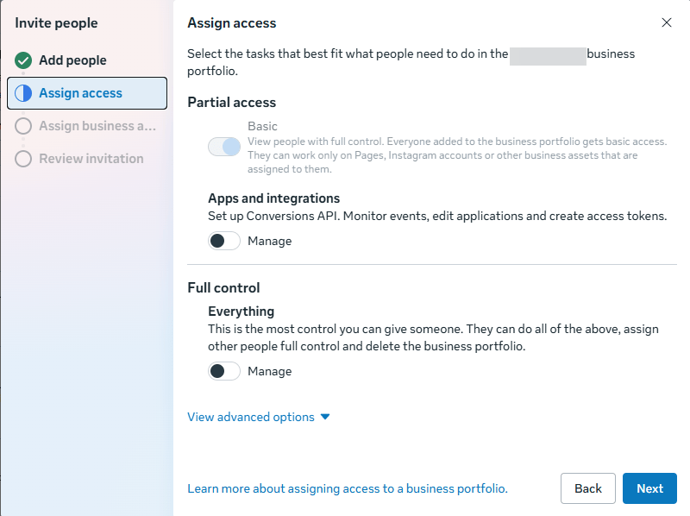690x516 pixels.
Task: Turn on Manage for Apps and integrations
Action: pos(223,241)
